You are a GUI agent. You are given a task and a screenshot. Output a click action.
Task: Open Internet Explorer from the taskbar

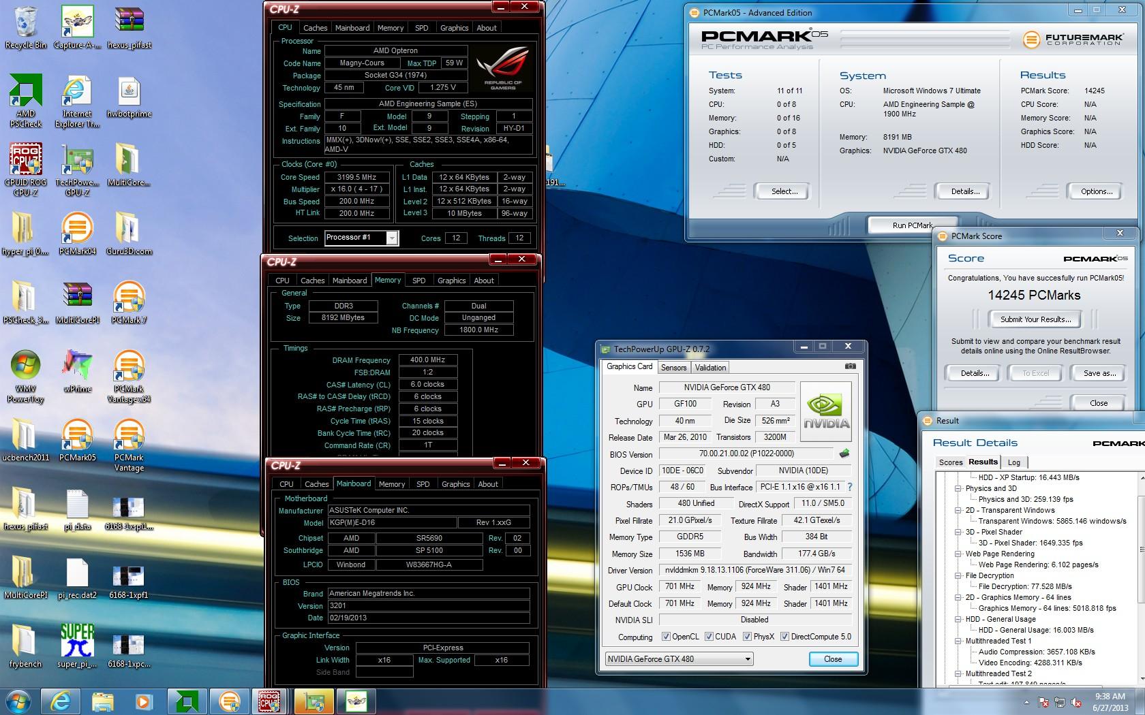[61, 701]
